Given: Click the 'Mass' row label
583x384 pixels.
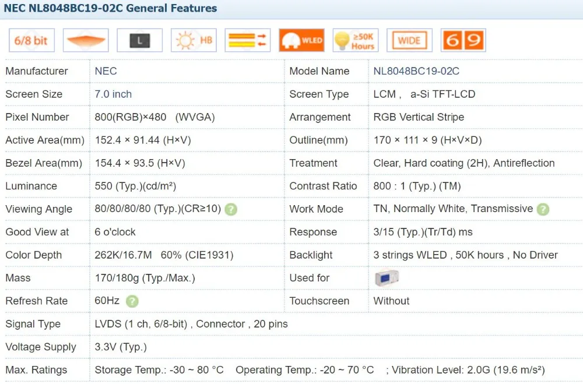Looking at the screenshot, I should tap(18, 278).
